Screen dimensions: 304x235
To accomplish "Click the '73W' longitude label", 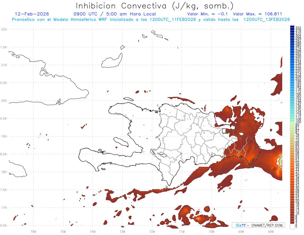I will point(122,231).
